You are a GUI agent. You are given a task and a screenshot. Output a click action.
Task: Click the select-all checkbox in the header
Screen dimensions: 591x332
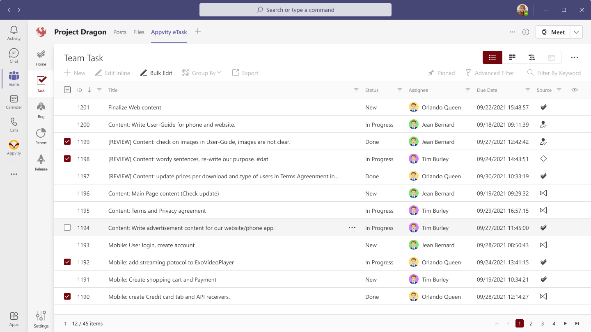coord(67,89)
